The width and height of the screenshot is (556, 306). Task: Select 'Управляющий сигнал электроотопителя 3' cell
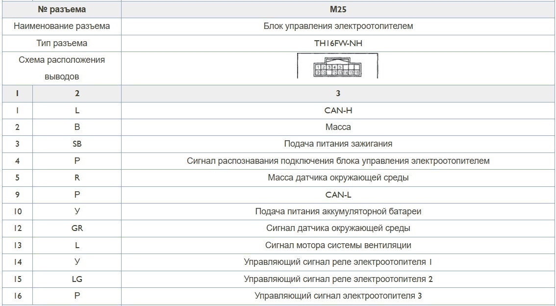(338, 296)
